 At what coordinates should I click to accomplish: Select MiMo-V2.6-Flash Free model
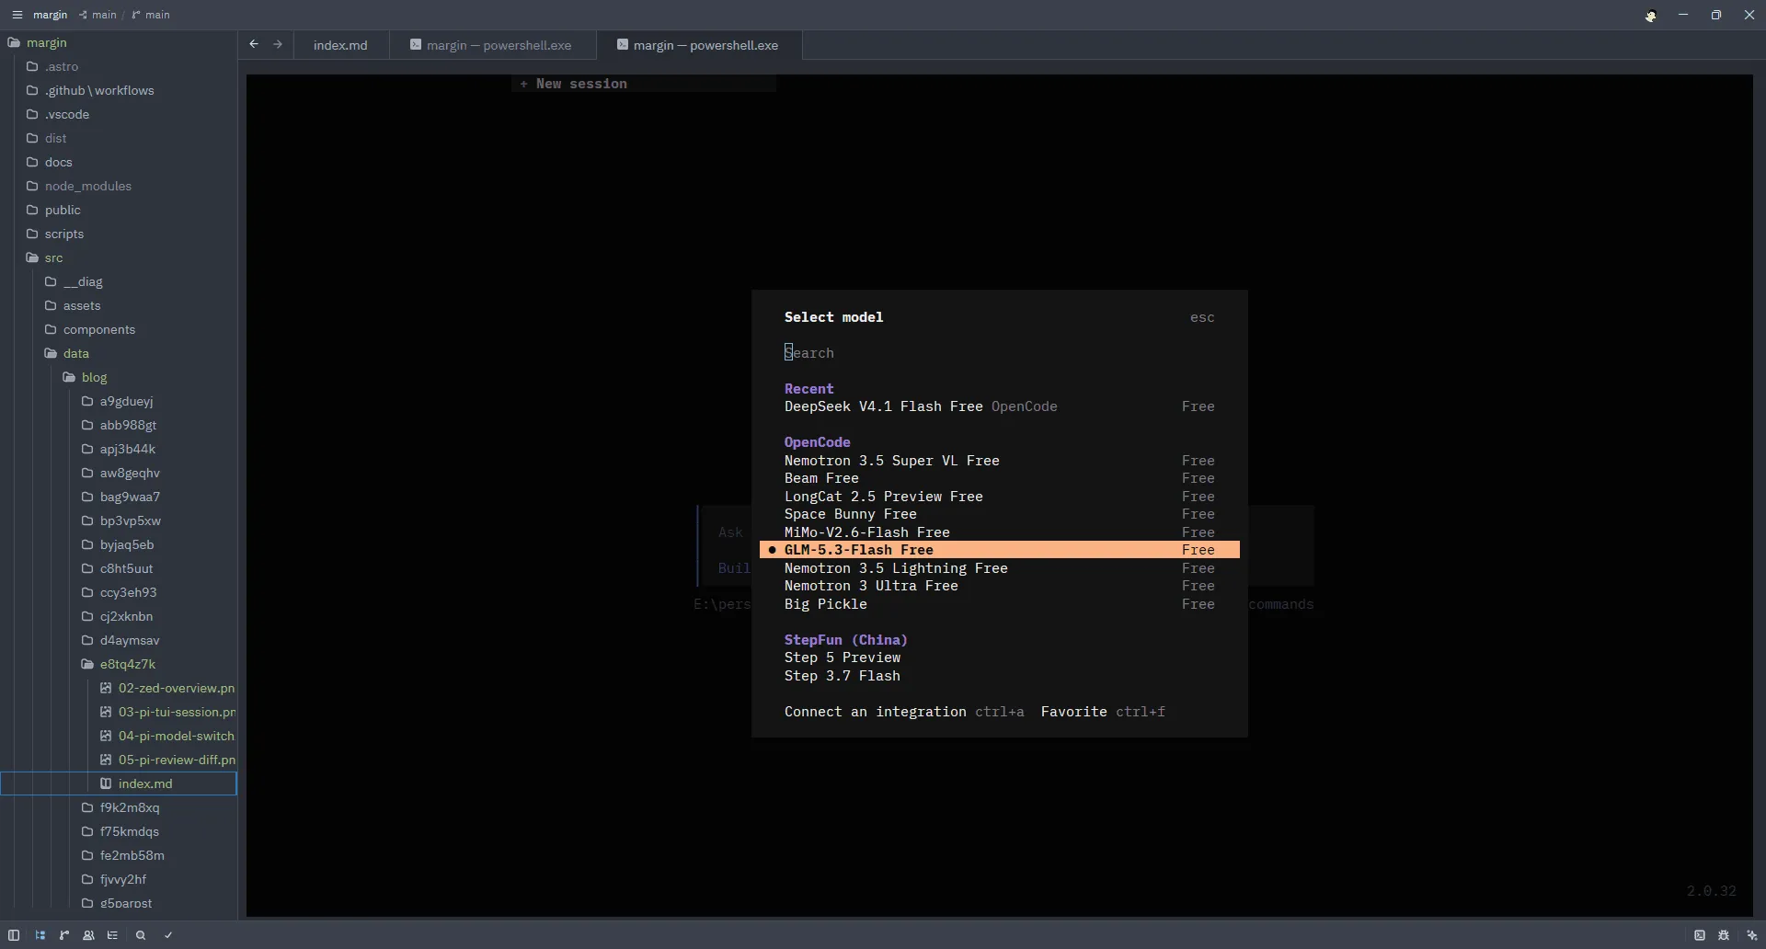point(999,532)
